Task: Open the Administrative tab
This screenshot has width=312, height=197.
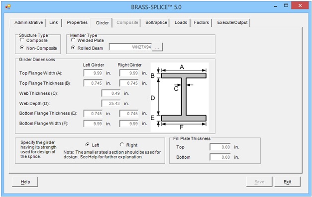Action: tap(28, 23)
